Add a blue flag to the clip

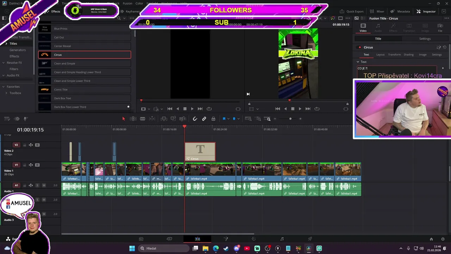(x=224, y=119)
